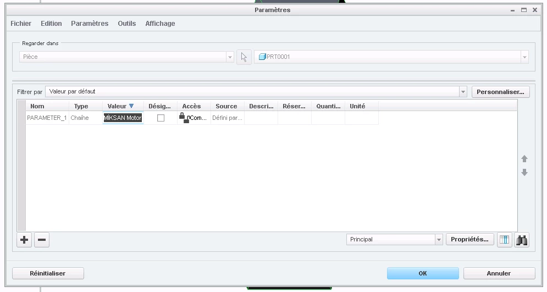The height and width of the screenshot is (292, 547).
Task: Open the Edition menu
Action: 51,24
